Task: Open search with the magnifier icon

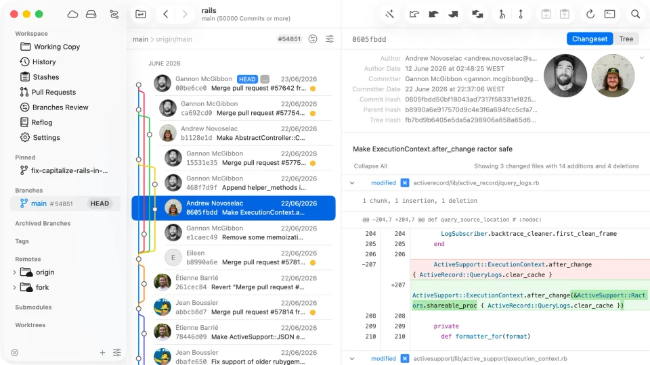Action: click(636, 14)
